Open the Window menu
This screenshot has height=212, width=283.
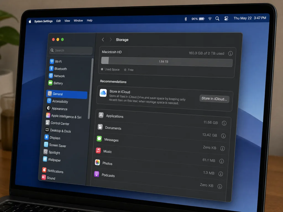[x=78, y=20]
